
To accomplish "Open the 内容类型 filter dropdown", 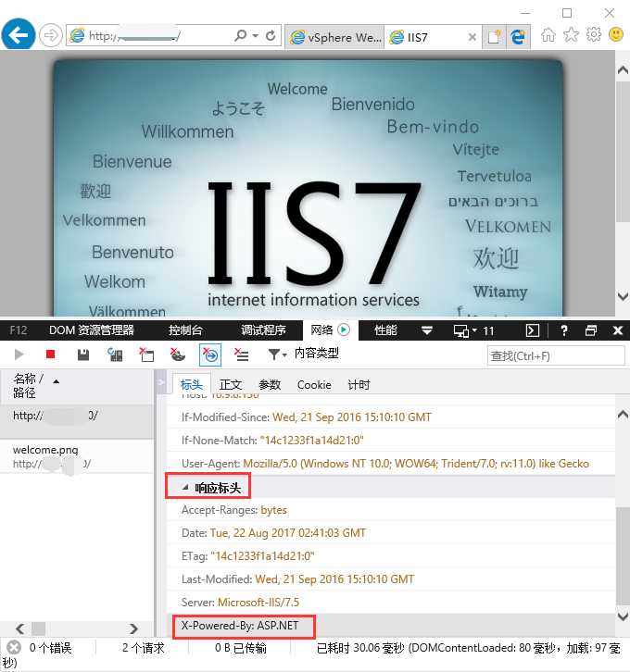I will (303, 354).
